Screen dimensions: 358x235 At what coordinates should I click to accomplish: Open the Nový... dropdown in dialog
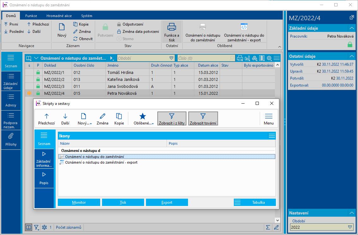[x=85, y=119]
